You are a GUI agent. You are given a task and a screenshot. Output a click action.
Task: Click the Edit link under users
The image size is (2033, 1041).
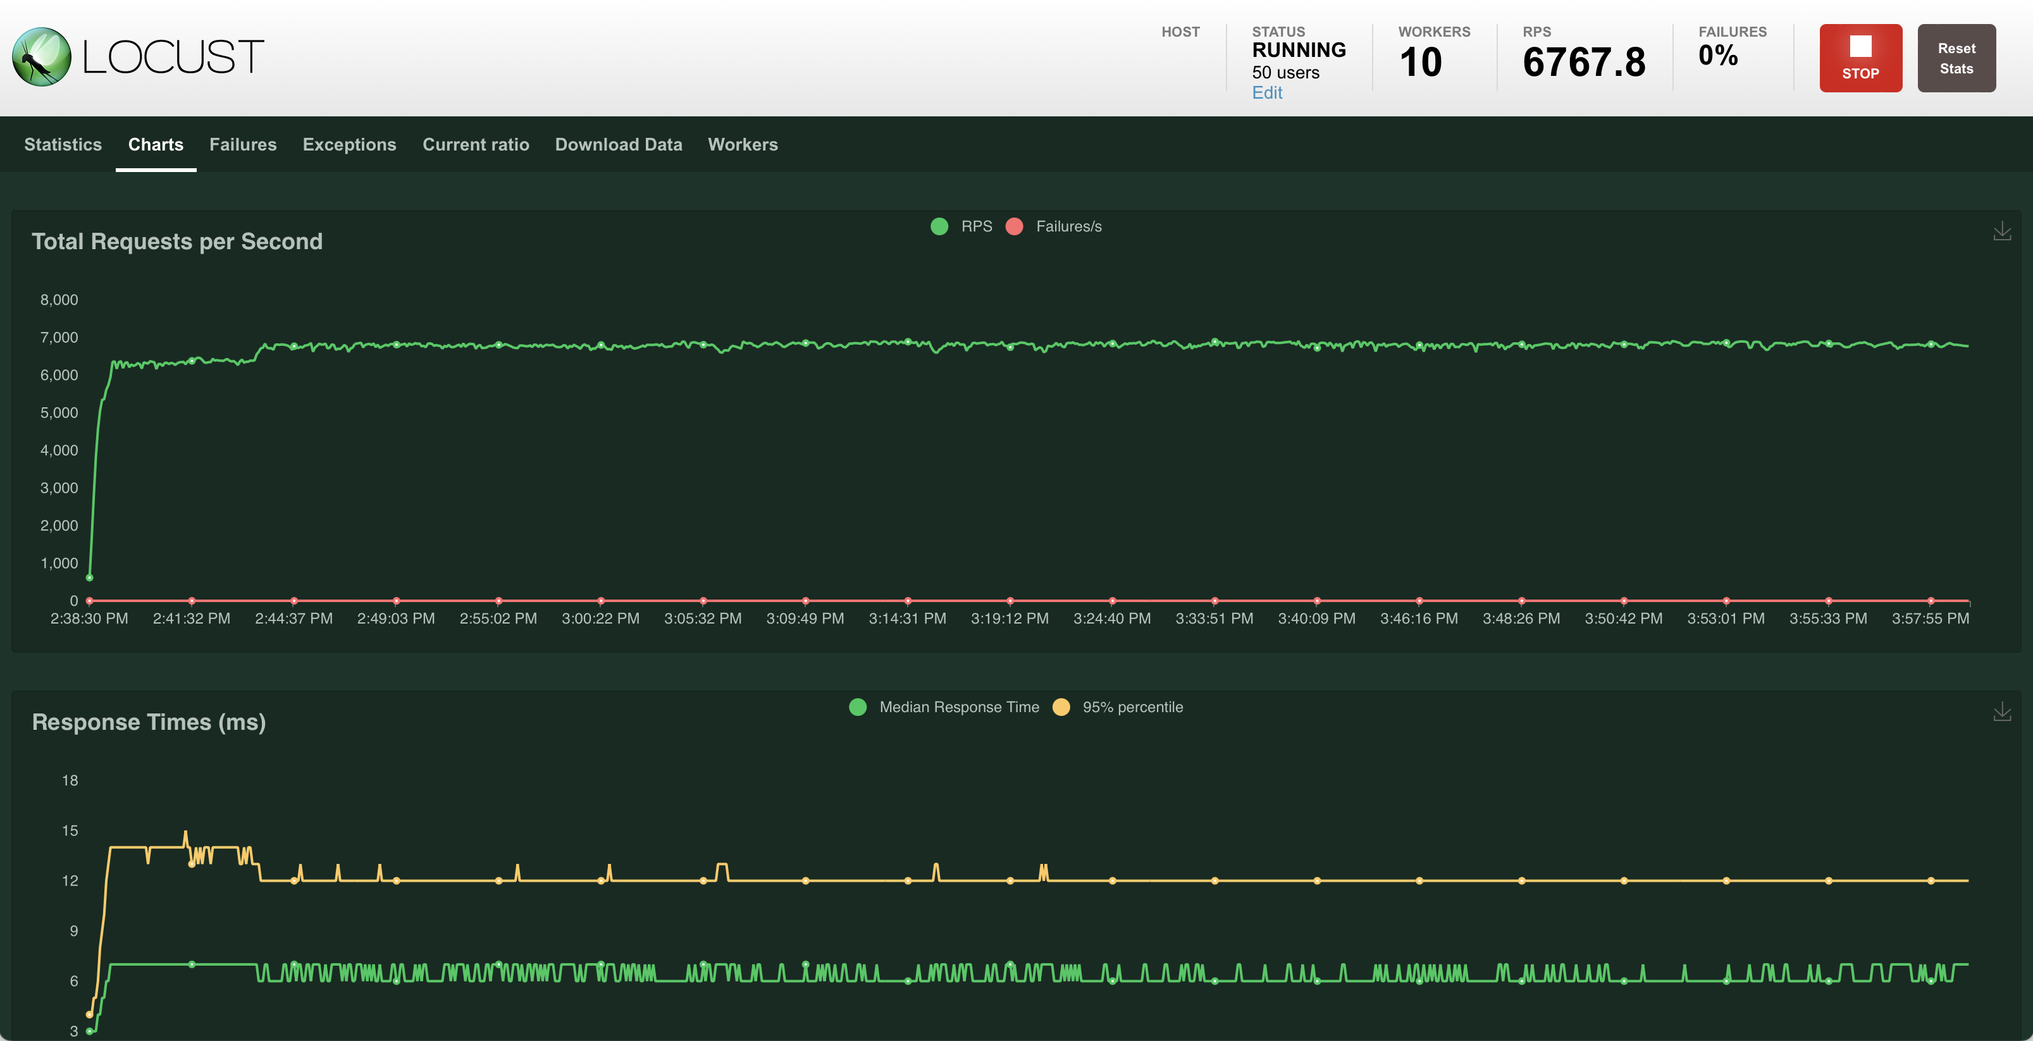point(1267,93)
